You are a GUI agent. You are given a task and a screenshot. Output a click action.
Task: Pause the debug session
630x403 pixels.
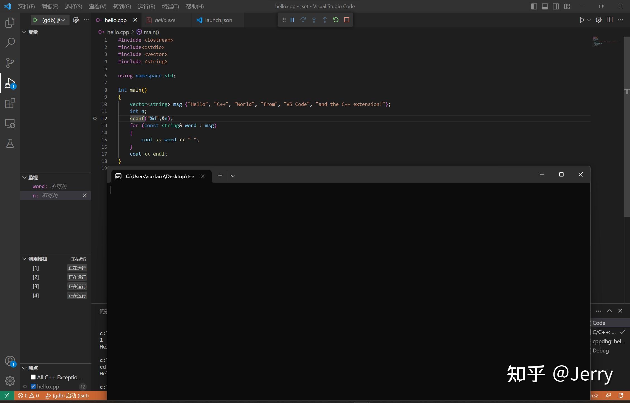tap(292, 20)
